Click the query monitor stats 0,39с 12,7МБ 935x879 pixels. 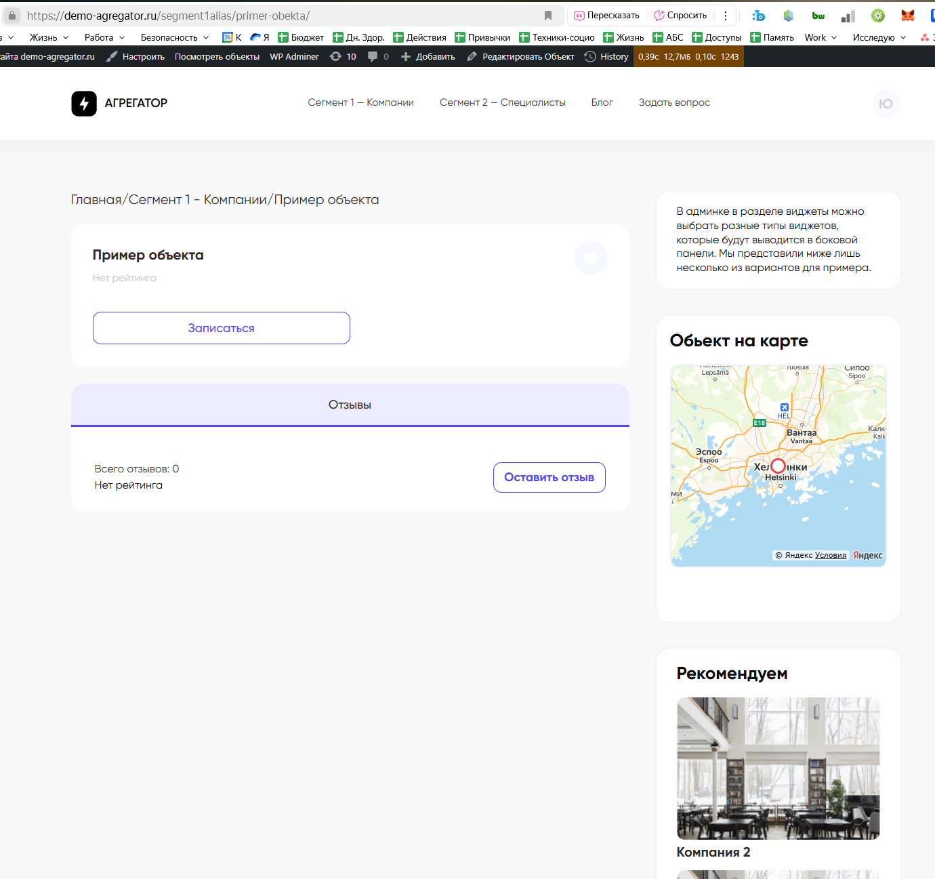coord(688,56)
